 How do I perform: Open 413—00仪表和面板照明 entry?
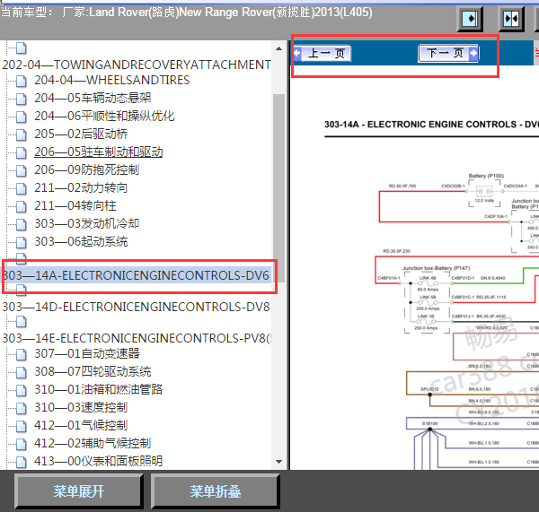coord(98,461)
